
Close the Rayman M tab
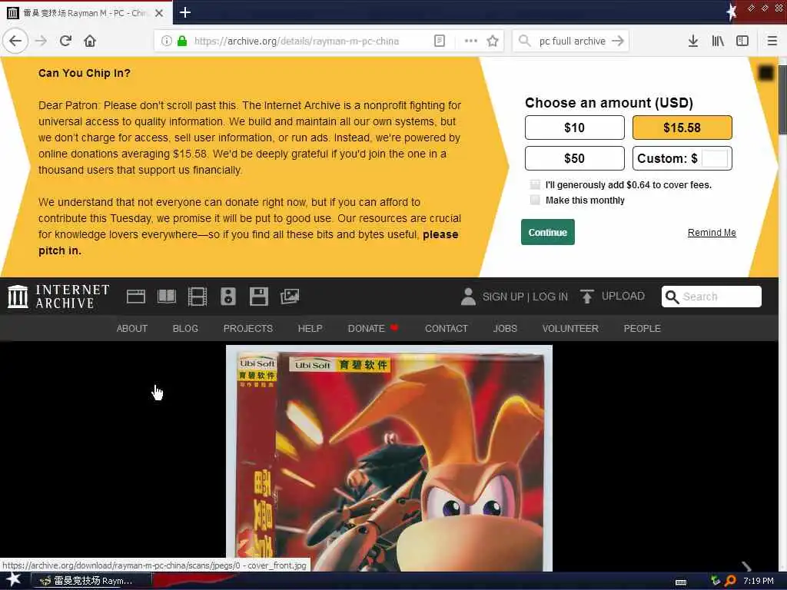click(x=159, y=13)
